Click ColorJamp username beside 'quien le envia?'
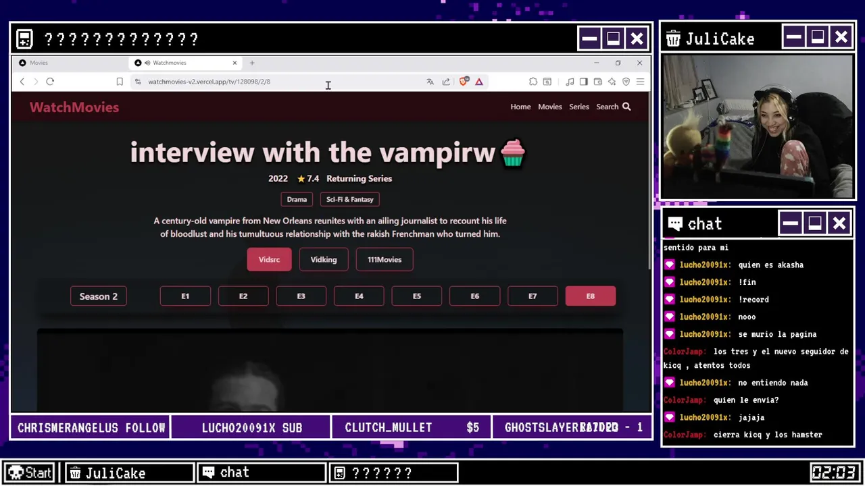This screenshot has height=486, width=865. click(x=685, y=400)
